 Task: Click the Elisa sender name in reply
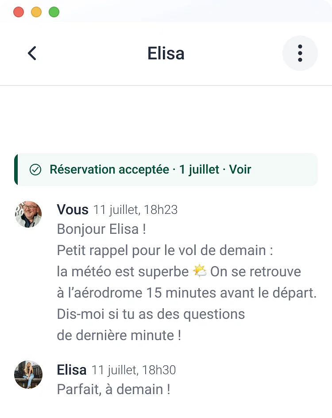pos(72,370)
